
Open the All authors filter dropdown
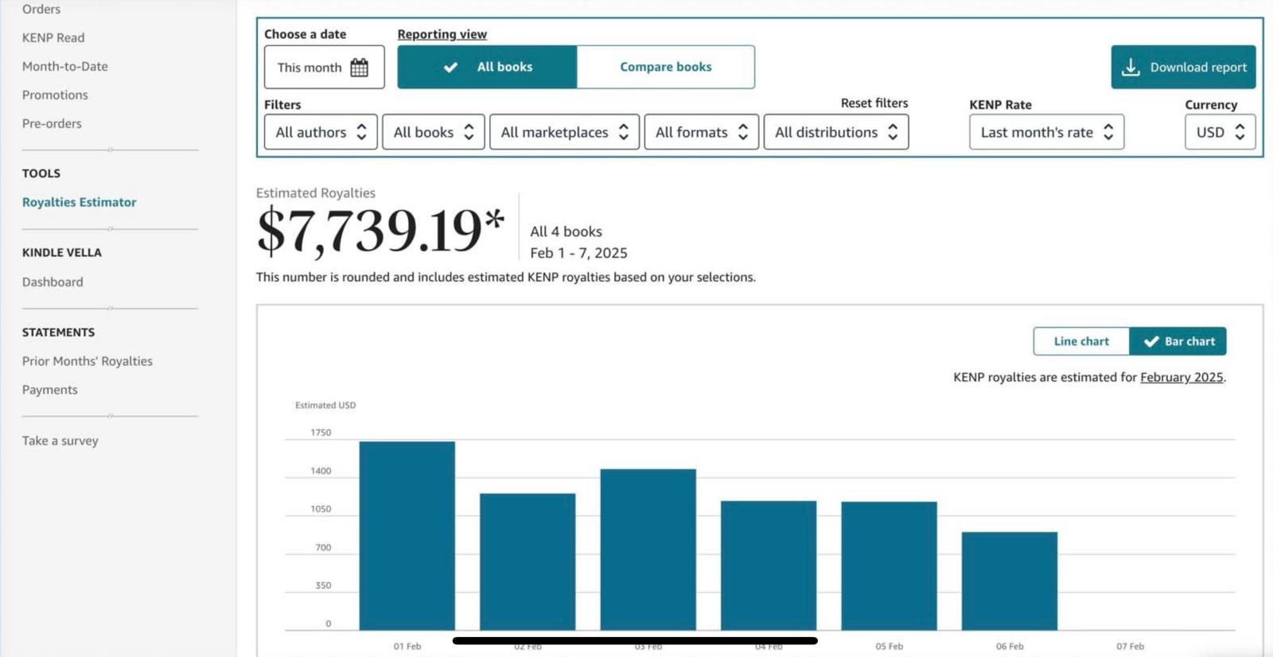[321, 133]
